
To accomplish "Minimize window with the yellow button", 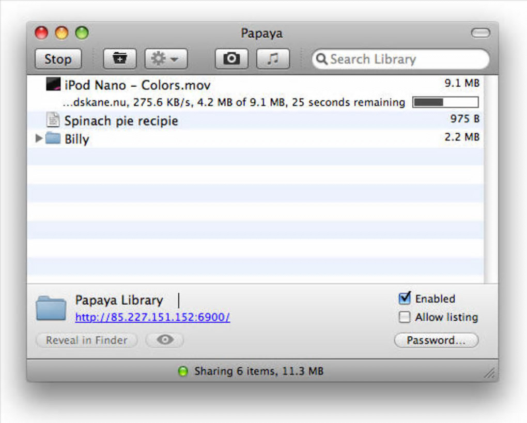I will click(62, 33).
